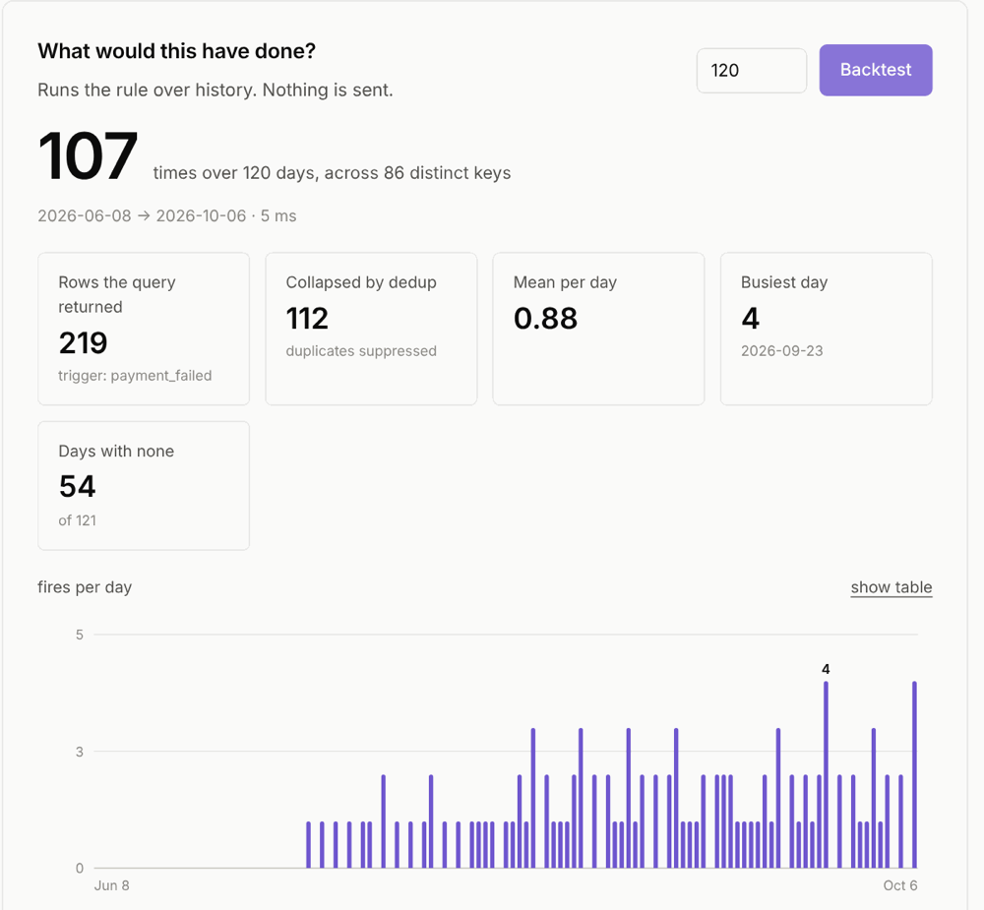The height and width of the screenshot is (910, 984).
Task: Select 'Runs the rule over history. Nothing is sent.'
Action: click(215, 90)
